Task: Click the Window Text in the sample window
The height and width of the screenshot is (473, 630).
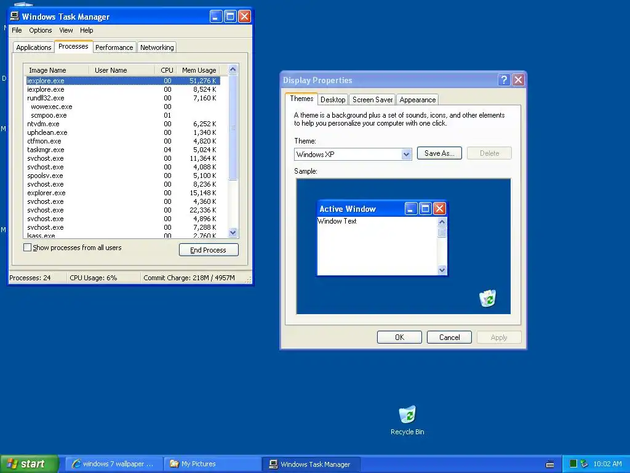Action: tap(337, 221)
